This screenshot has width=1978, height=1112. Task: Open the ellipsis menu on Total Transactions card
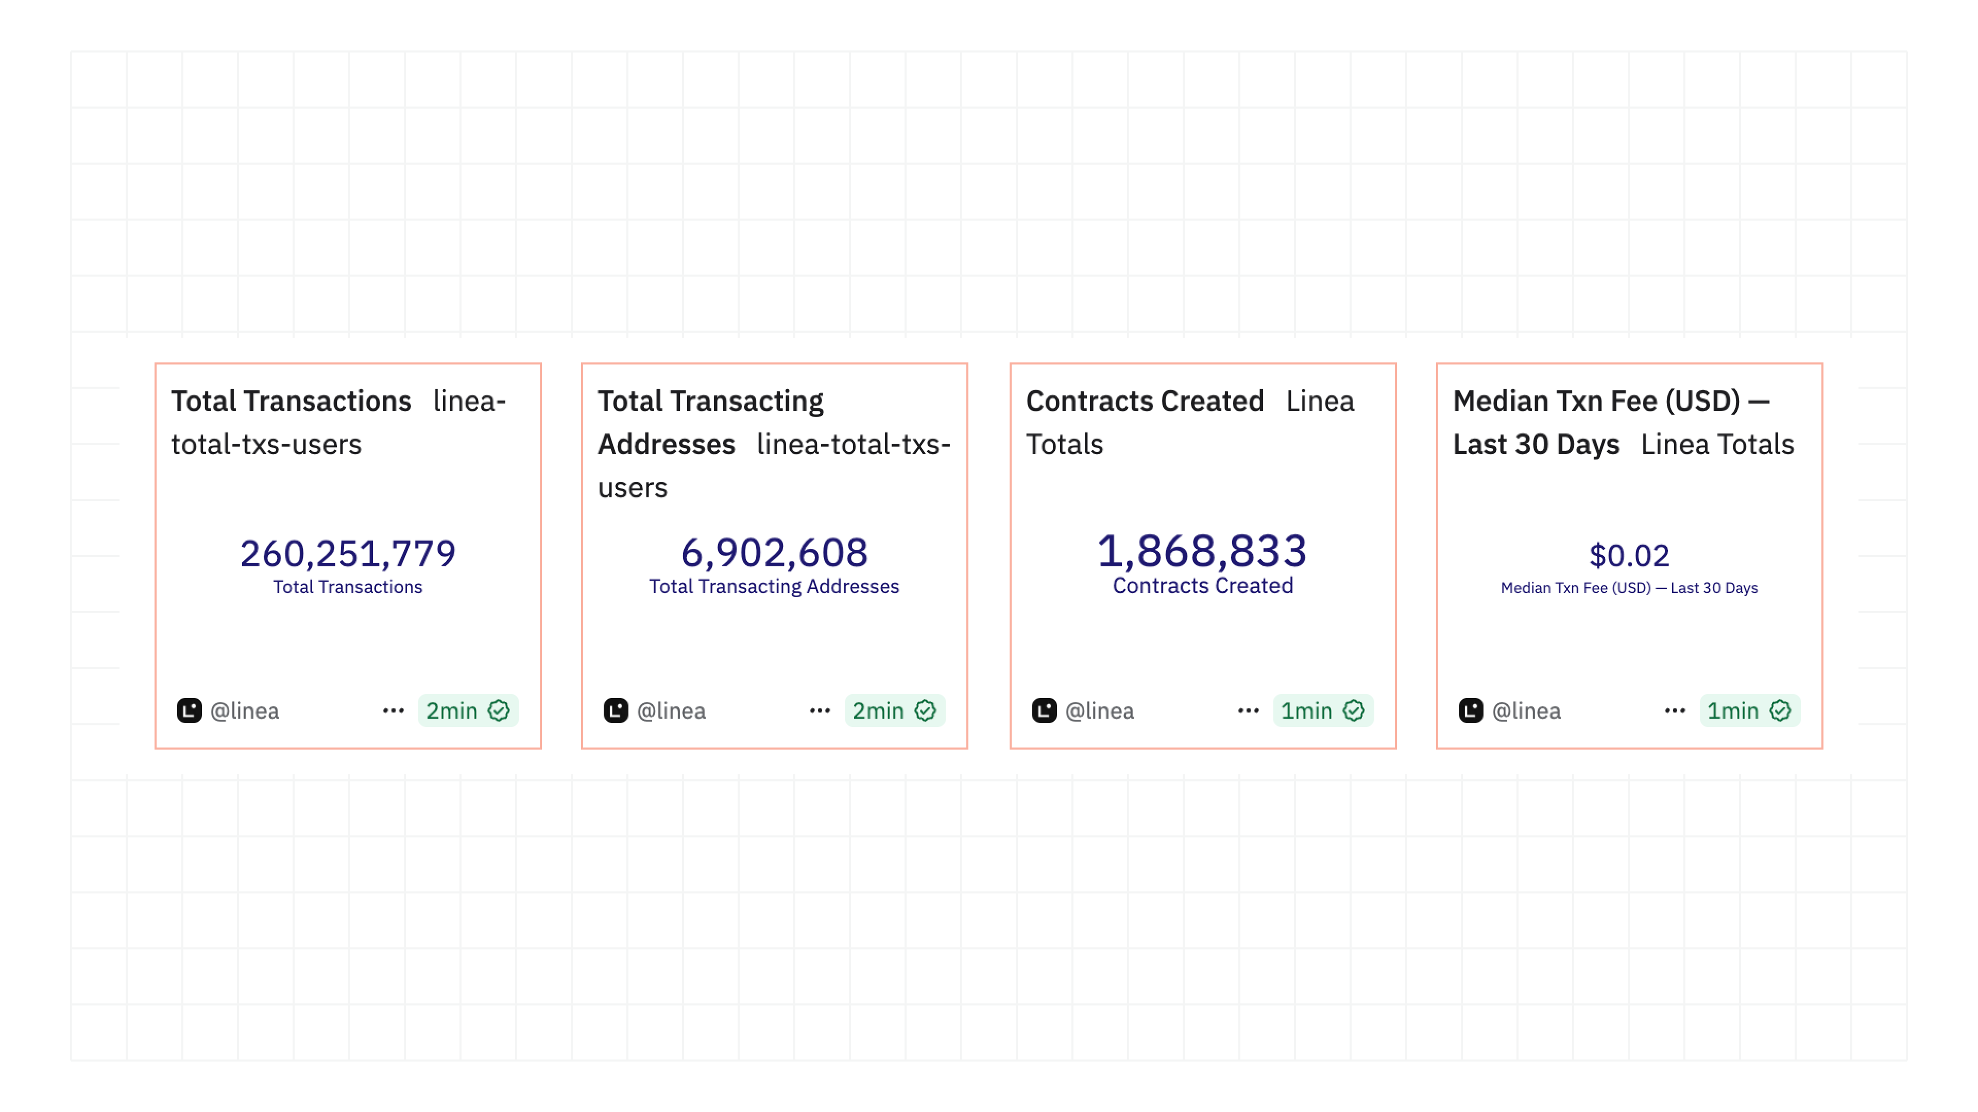tap(393, 710)
